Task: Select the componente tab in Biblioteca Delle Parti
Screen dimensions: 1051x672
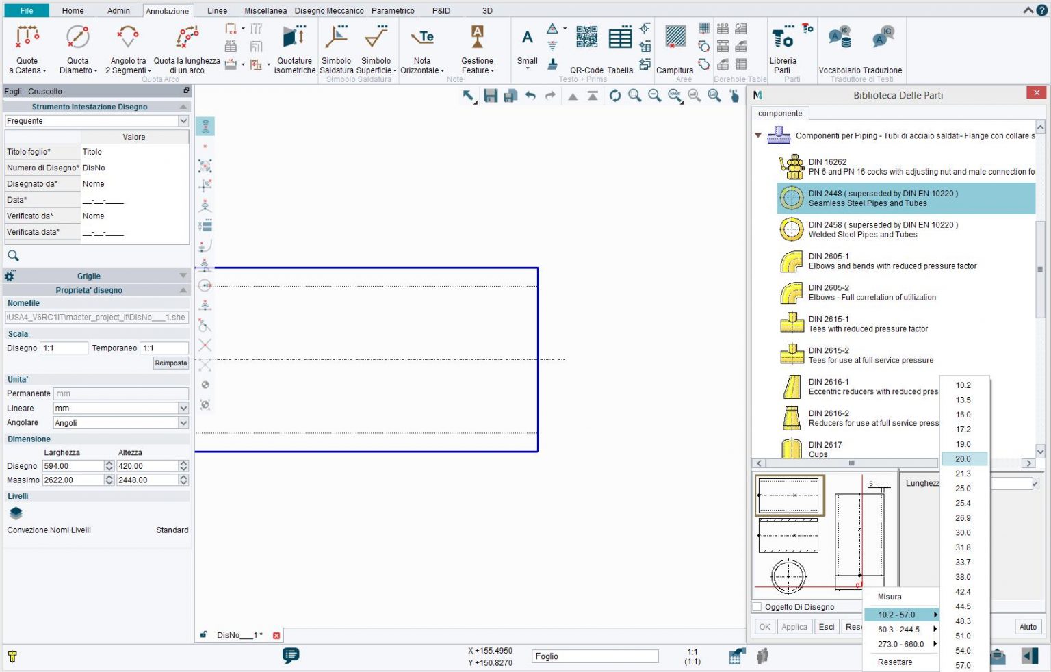Action: (779, 113)
